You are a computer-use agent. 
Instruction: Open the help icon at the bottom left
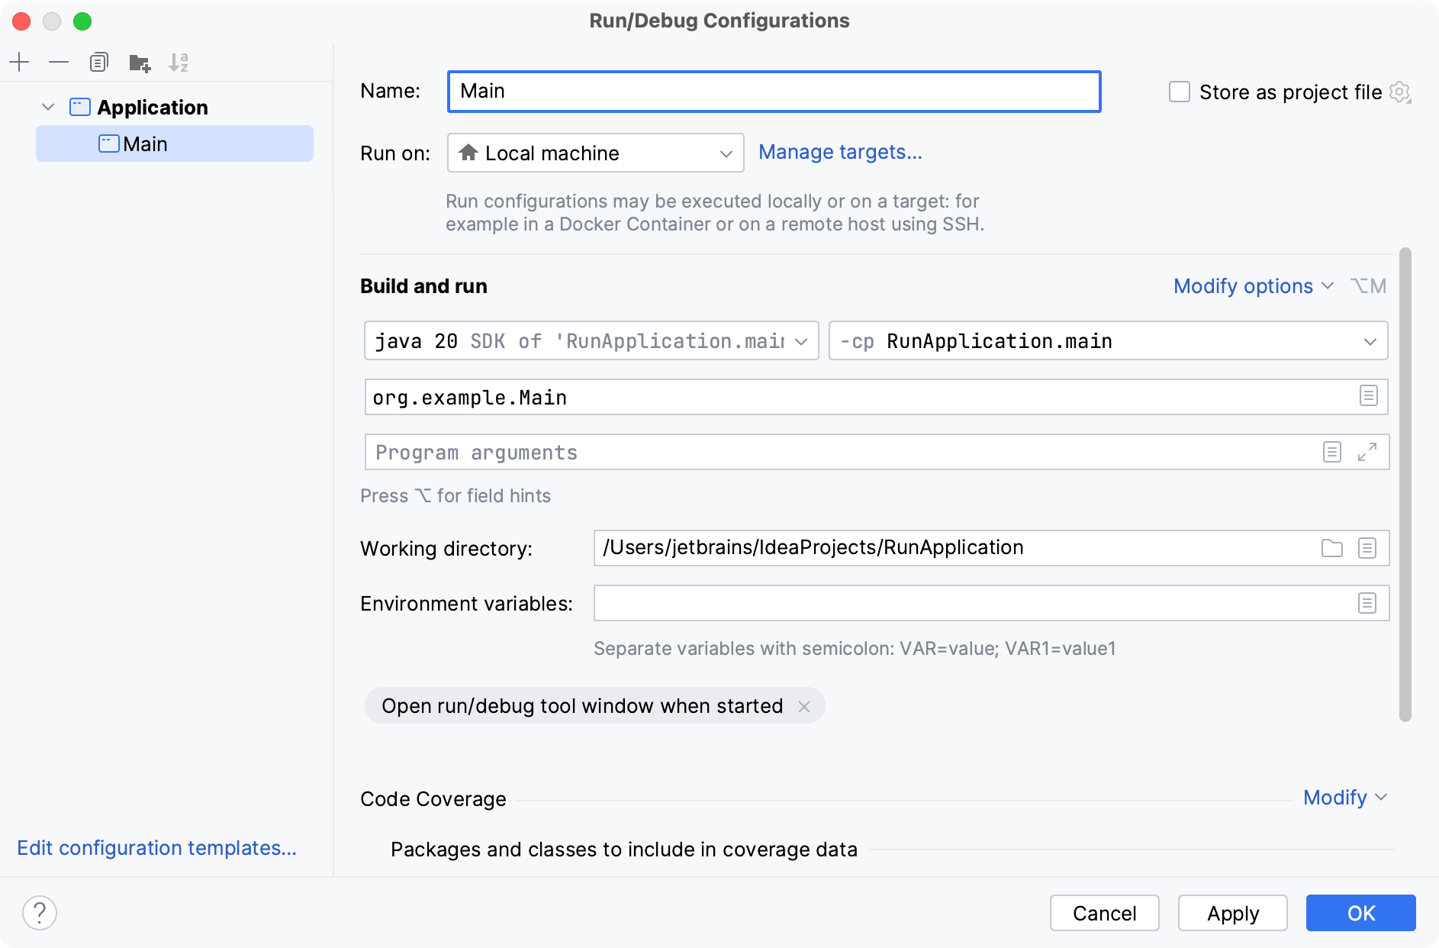40,912
